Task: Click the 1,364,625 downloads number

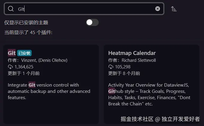Action: pyautogui.click(x=24, y=67)
